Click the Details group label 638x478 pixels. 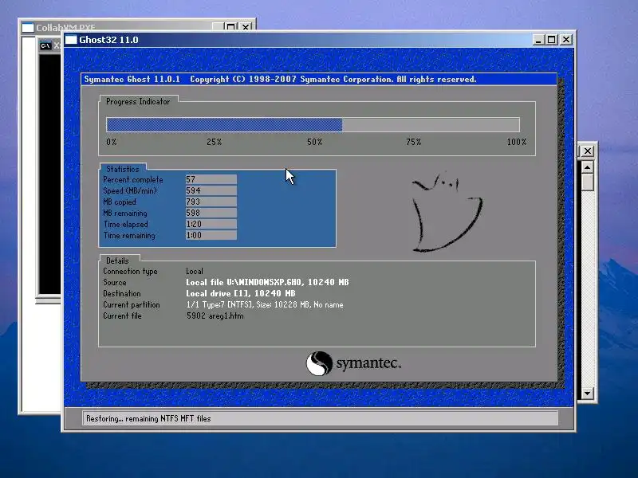click(117, 261)
